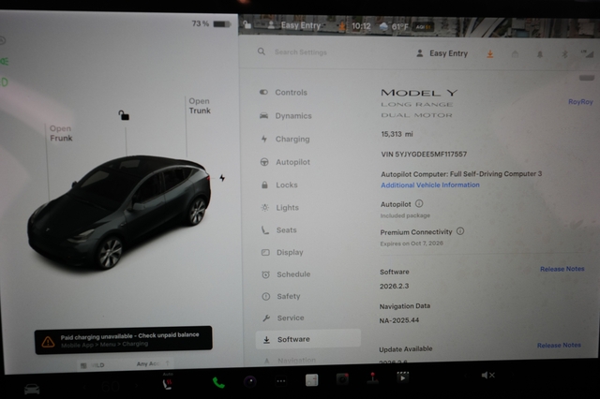Tap software version 2026.2.3 text
Screen dimensions: 600x399
394,286
